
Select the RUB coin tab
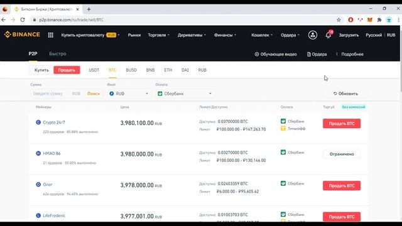click(x=202, y=70)
